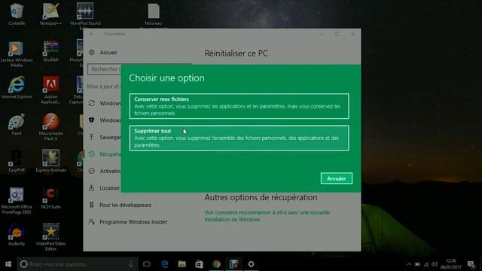Open Task View from taskbar
This screenshot has height=271, width=482.
[x=147, y=264]
